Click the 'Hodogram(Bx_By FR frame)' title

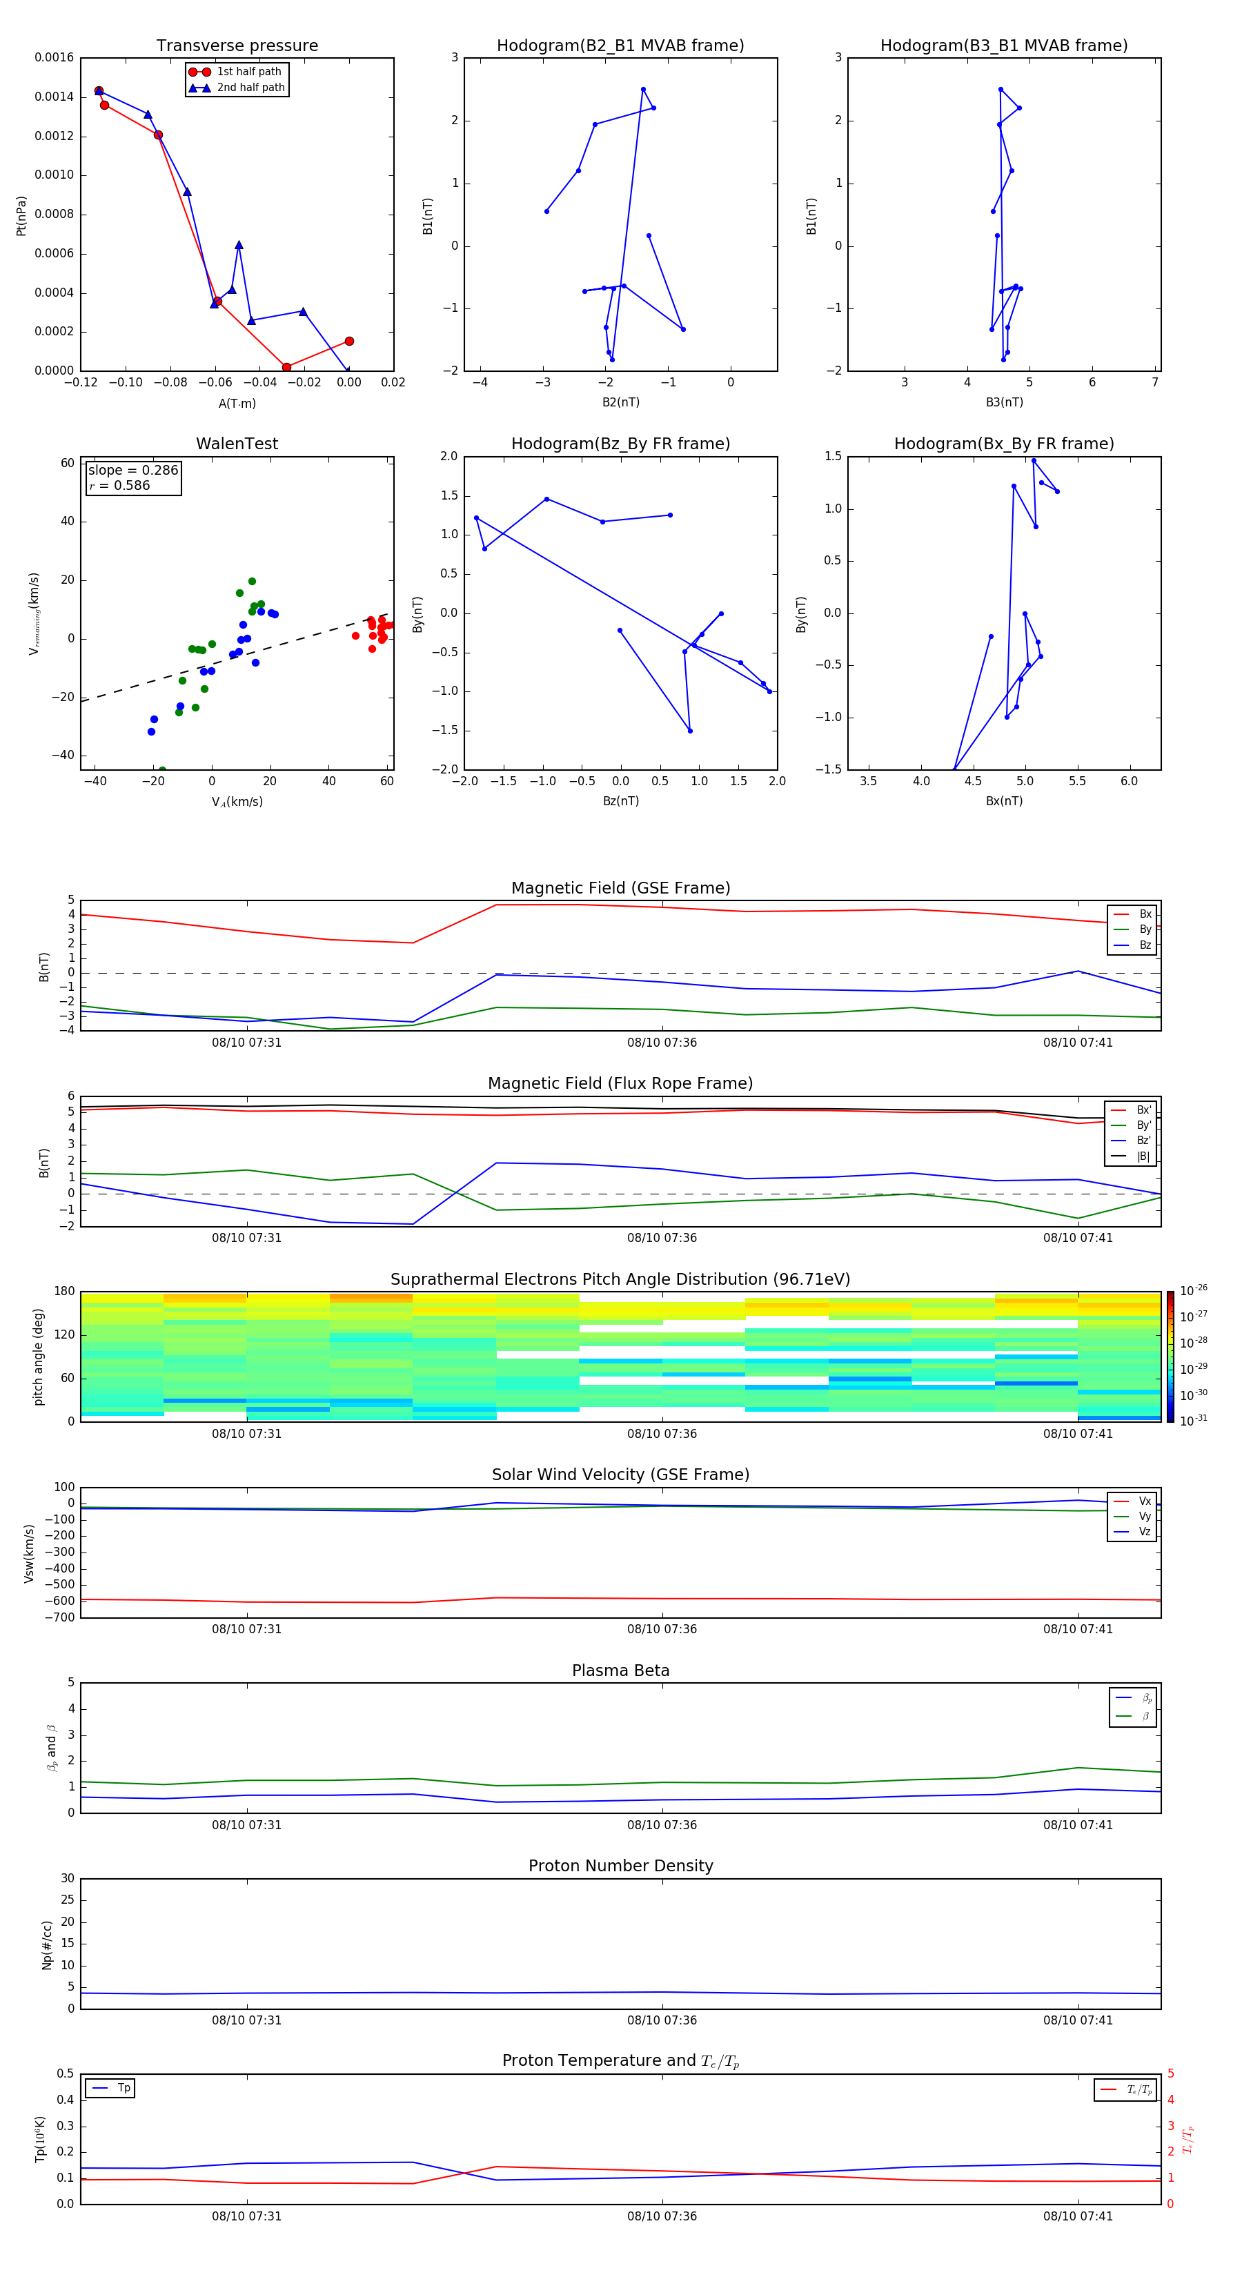click(1004, 444)
